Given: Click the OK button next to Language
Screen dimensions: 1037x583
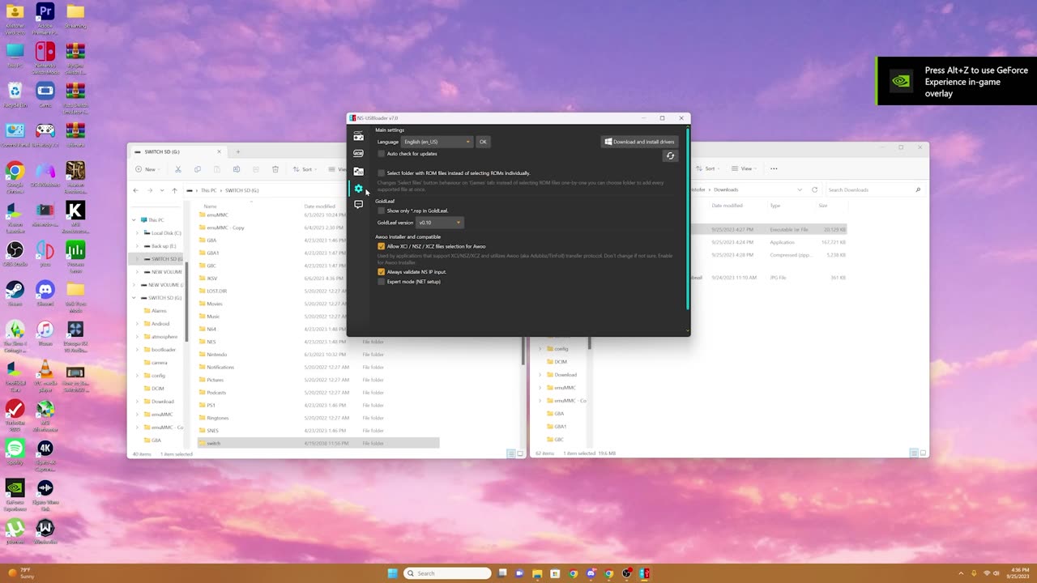Looking at the screenshot, I should coord(483,142).
